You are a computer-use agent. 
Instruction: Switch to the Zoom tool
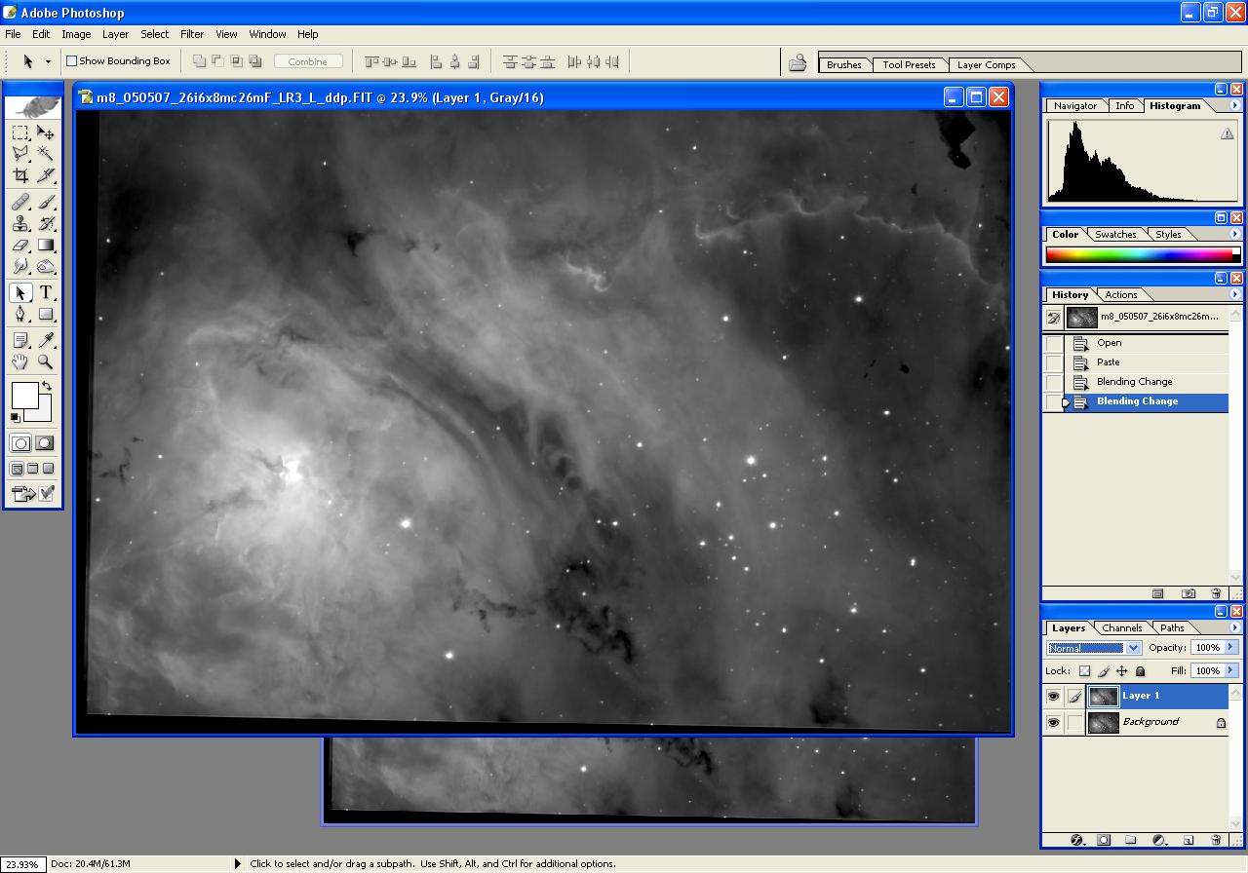pos(45,361)
